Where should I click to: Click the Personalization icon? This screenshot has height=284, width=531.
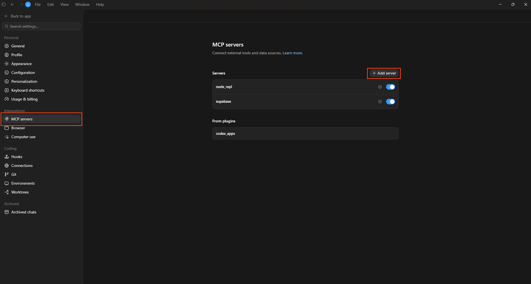click(x=7, y=81)
